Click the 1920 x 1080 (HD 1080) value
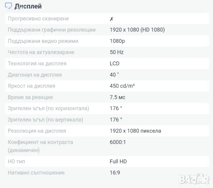213x188 pixels. [x=137, y=30]
